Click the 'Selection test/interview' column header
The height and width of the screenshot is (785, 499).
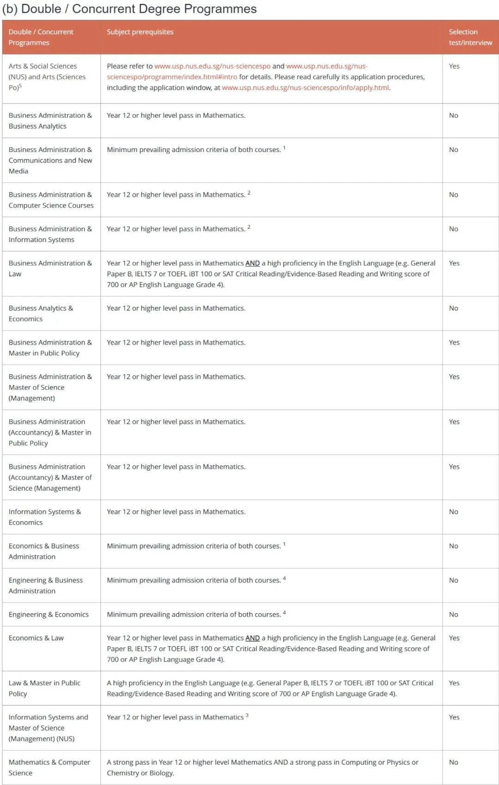(x=470, y=37)
